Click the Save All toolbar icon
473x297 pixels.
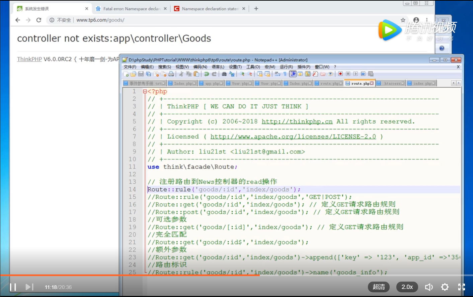(x=148, y=74)
